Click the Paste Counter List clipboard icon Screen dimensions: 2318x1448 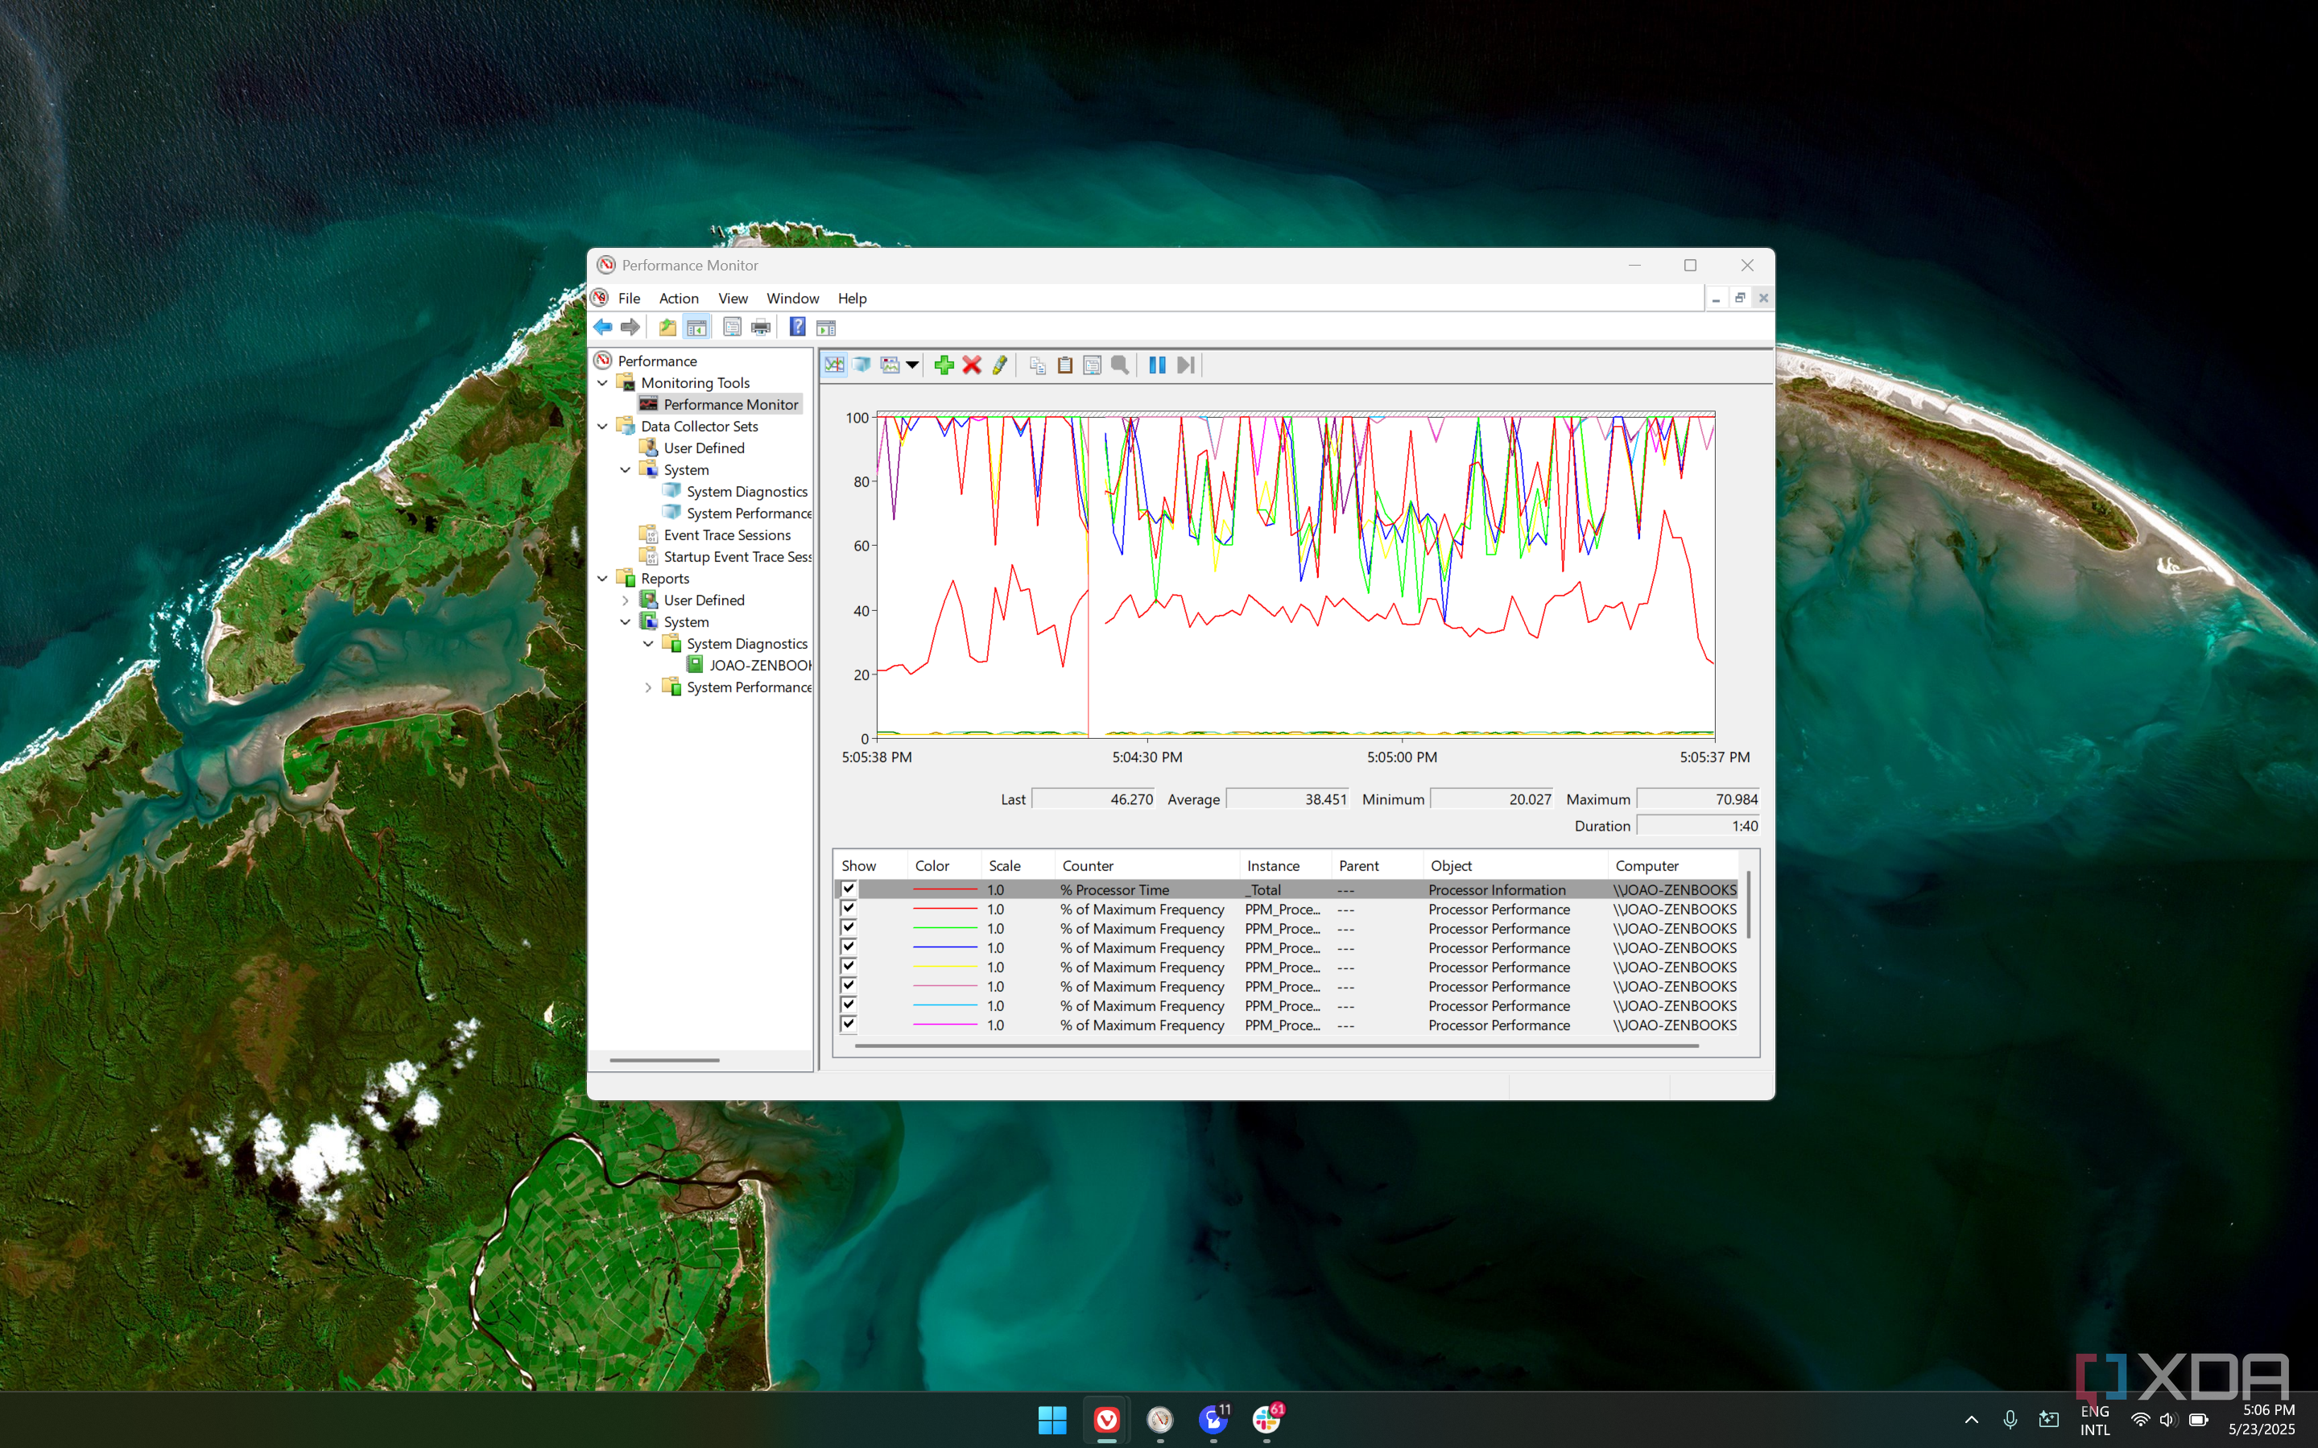(x=1064, y=365)
